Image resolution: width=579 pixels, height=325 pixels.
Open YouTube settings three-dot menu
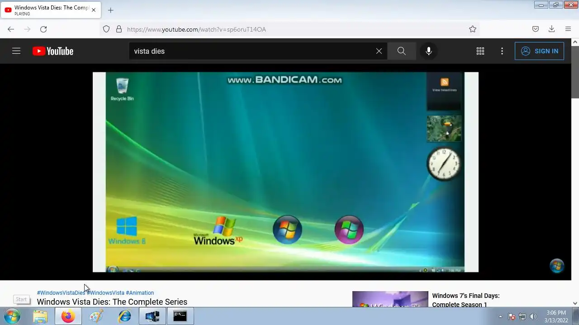(x=502, y=51)
